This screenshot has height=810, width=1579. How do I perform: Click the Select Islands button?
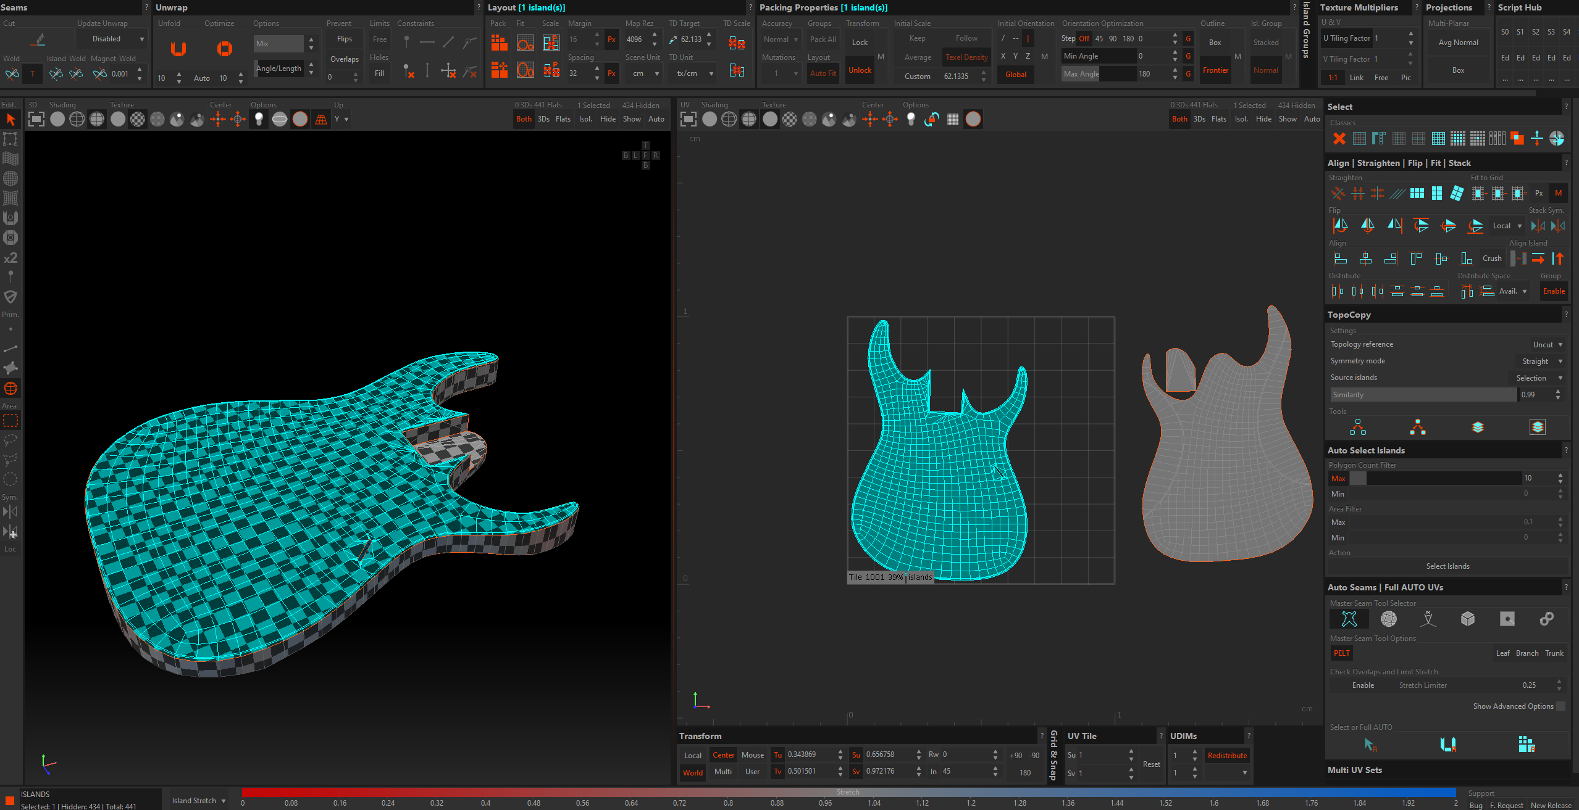coord(1447,566)
